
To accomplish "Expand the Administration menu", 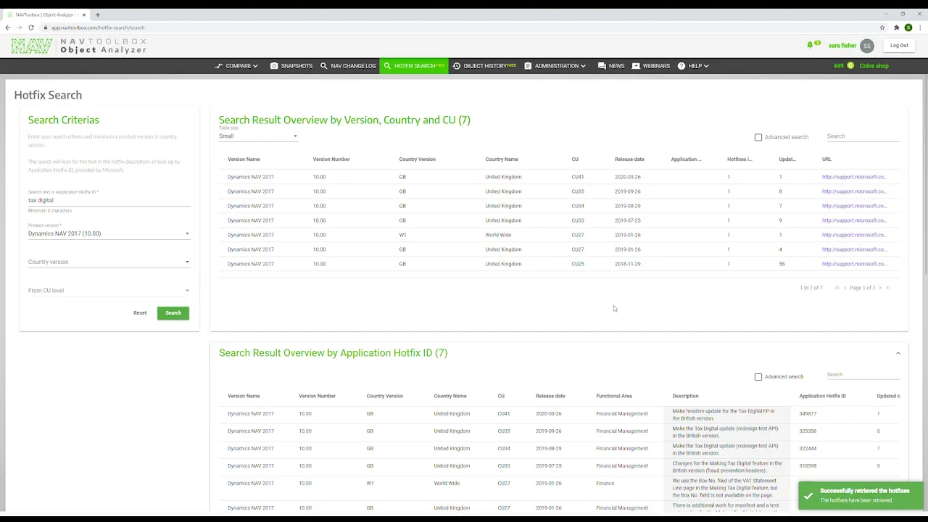I will (x=555, y=66).
